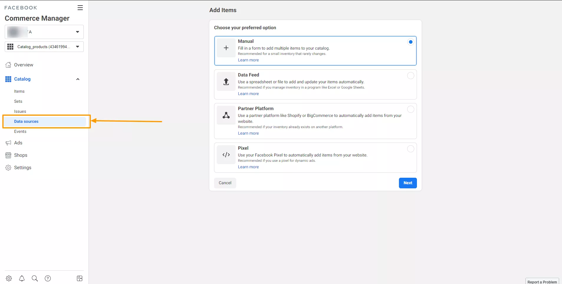Toggle the sidebar collapse panel icon
Screen dimensions: 562x284
coord(80,278)
